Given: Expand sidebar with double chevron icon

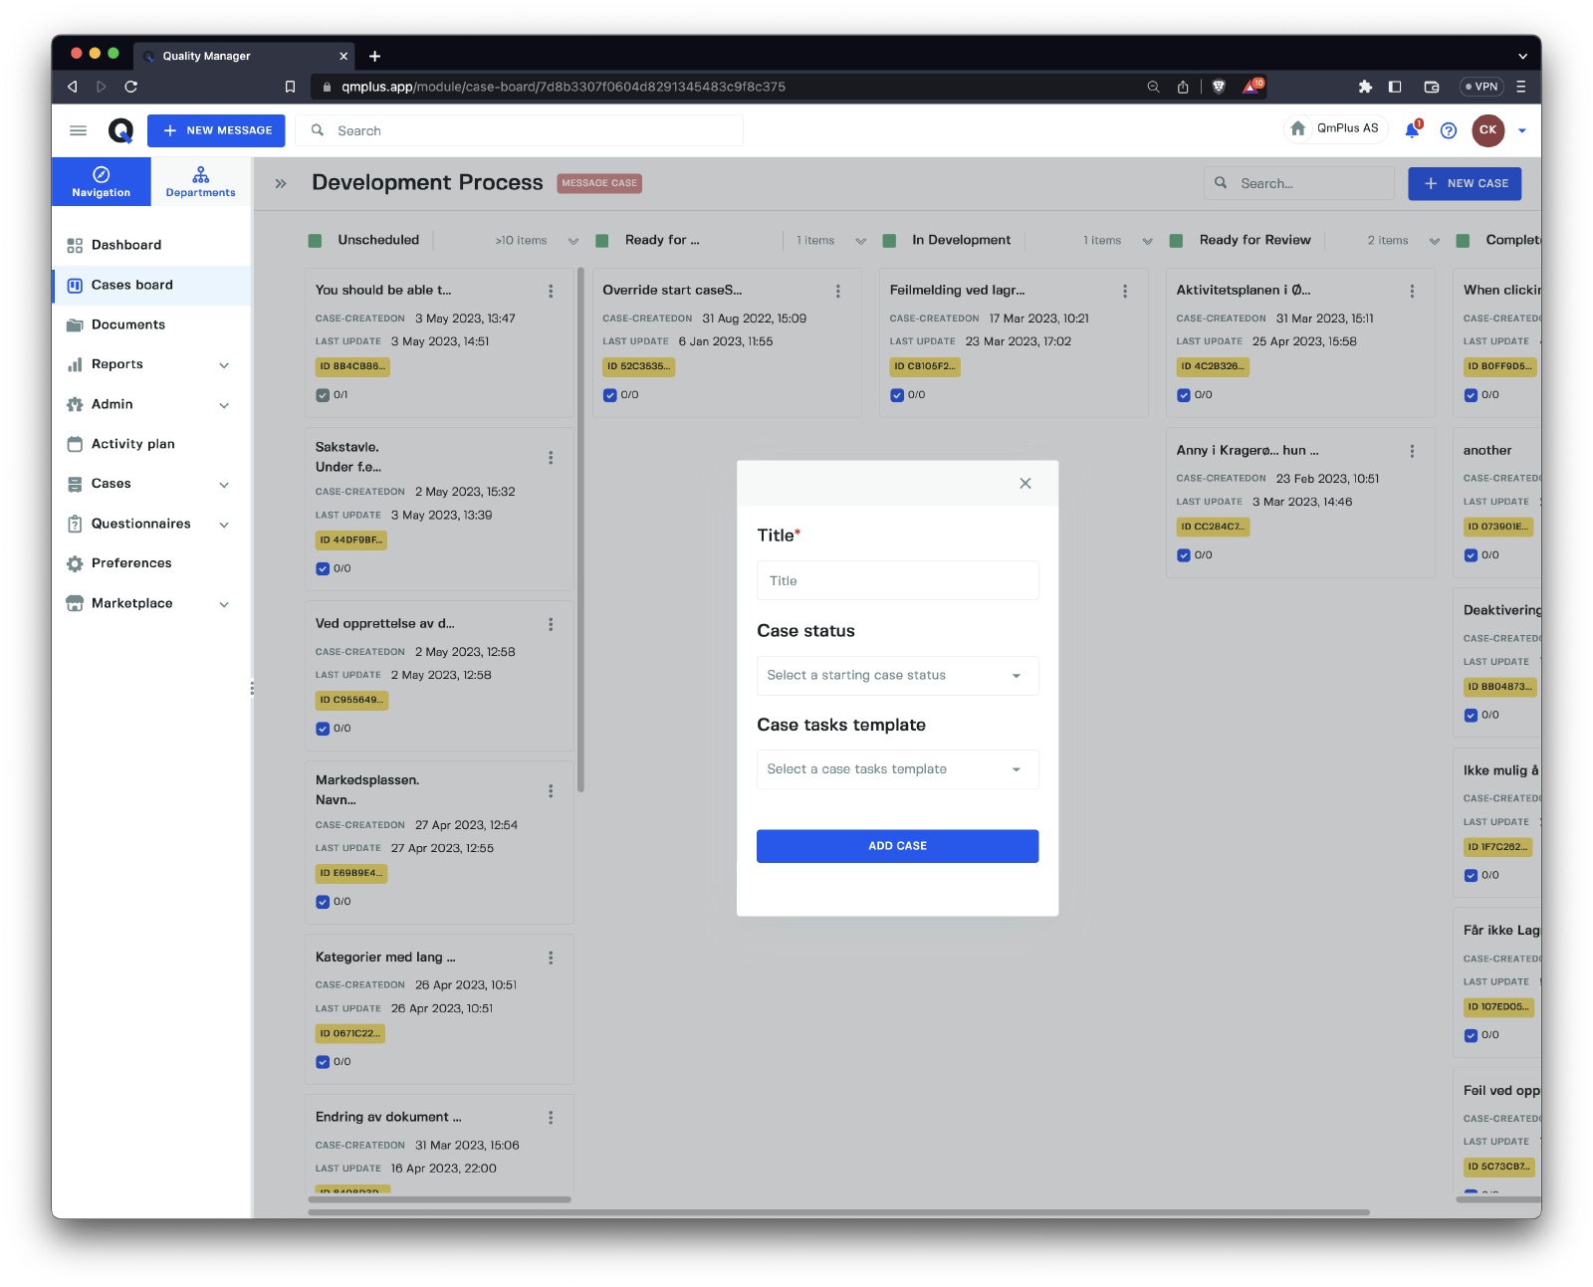Looking at the screenshot, I should pyautogui.click(x=281, y=184).
